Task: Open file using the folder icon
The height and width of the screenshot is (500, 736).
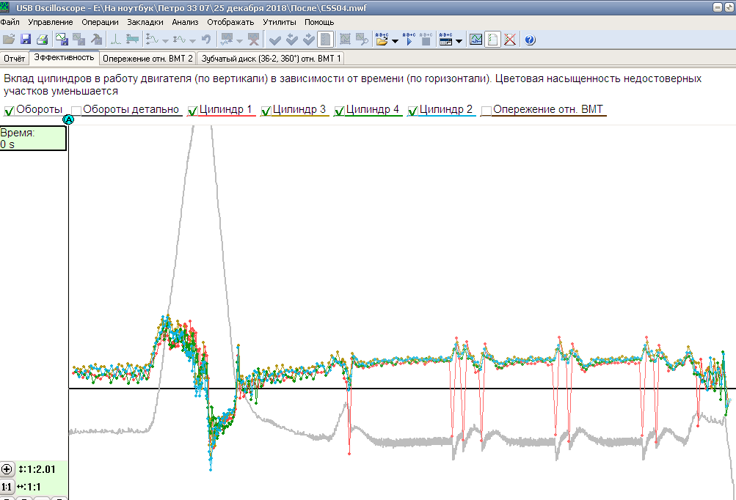Action: [9, 40]
